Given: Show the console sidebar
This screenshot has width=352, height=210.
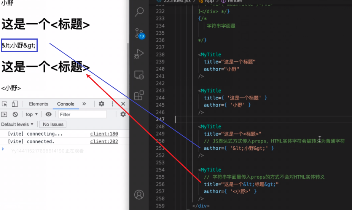Looking at the screenshot, I should point(4,114).
